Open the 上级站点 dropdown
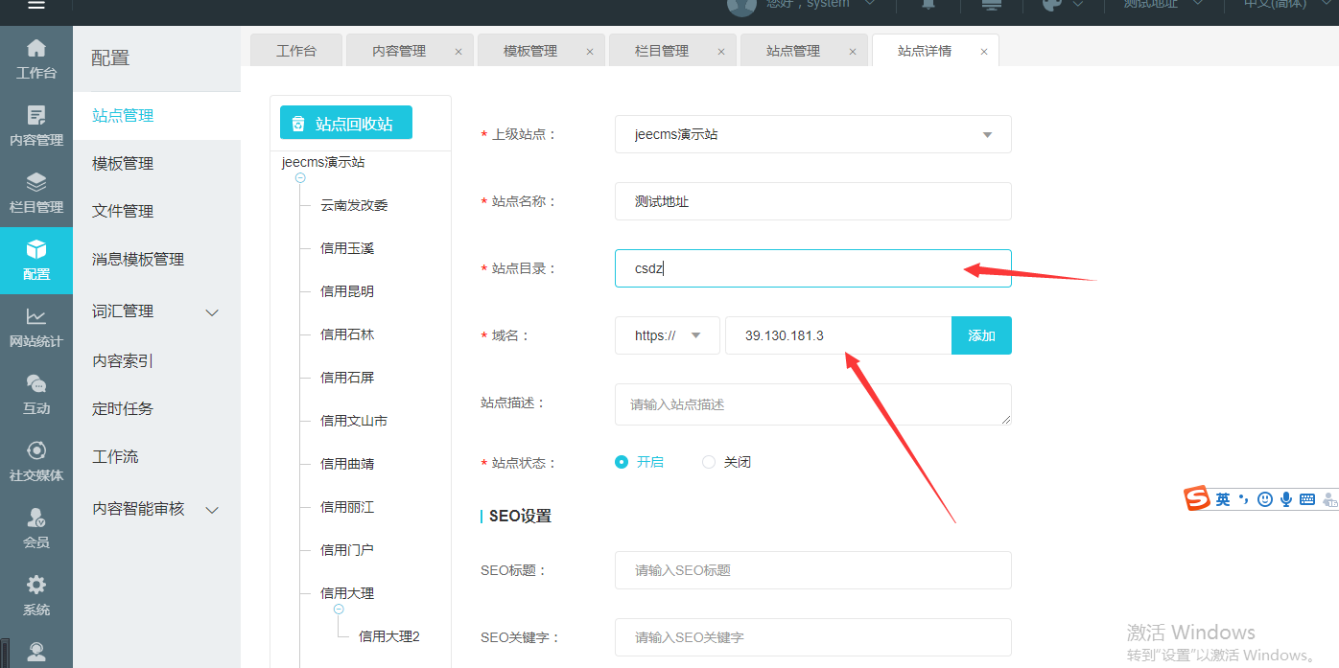Screen dimensions: 1339x668 tap(812, 134)
